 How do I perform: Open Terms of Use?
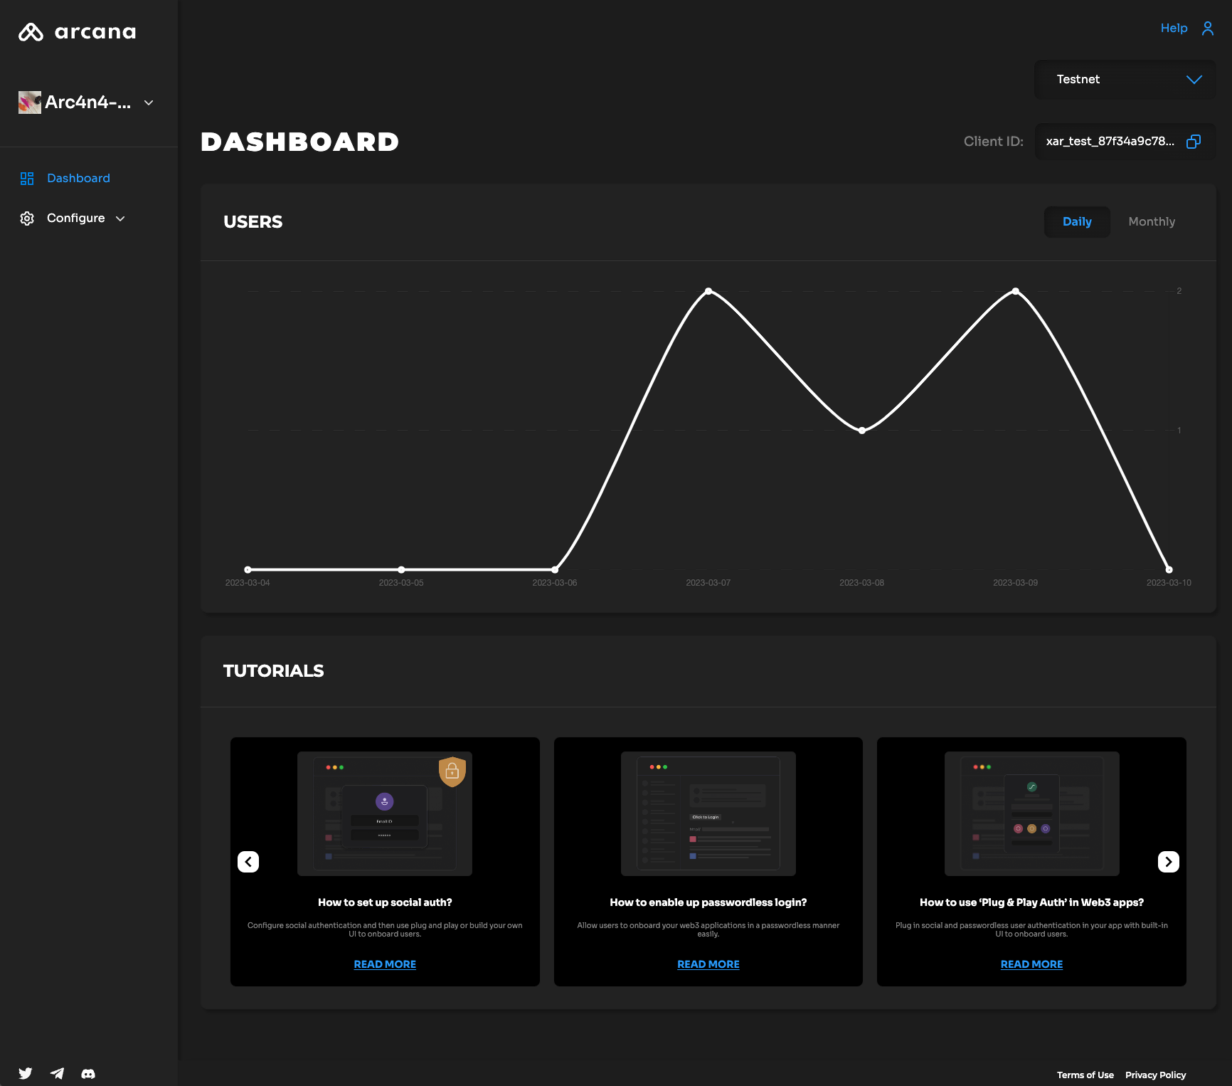[1085, 1075]
